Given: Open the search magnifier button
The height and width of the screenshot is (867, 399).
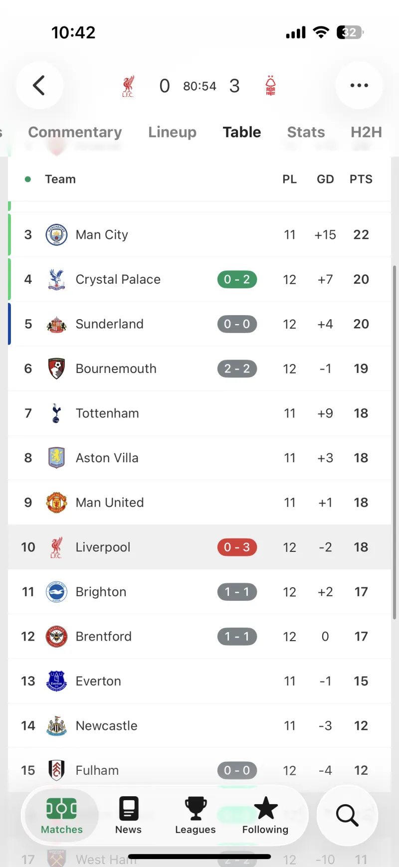Looking at the screenshot, I should 347,815.
